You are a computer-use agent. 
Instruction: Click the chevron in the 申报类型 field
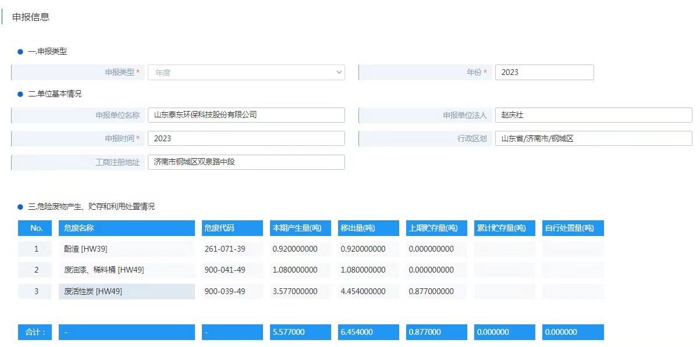[x=339, y=72]
